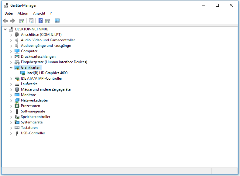Screen dimensions: 240x176
Task: Toggle the action pane toolbar icon
Action: coord(48,21)
